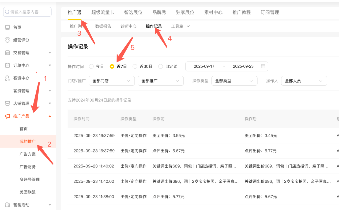This screenshot has height=210, width=339.
Task: Switch to the 品牌秀 tab
Action: 159,12
